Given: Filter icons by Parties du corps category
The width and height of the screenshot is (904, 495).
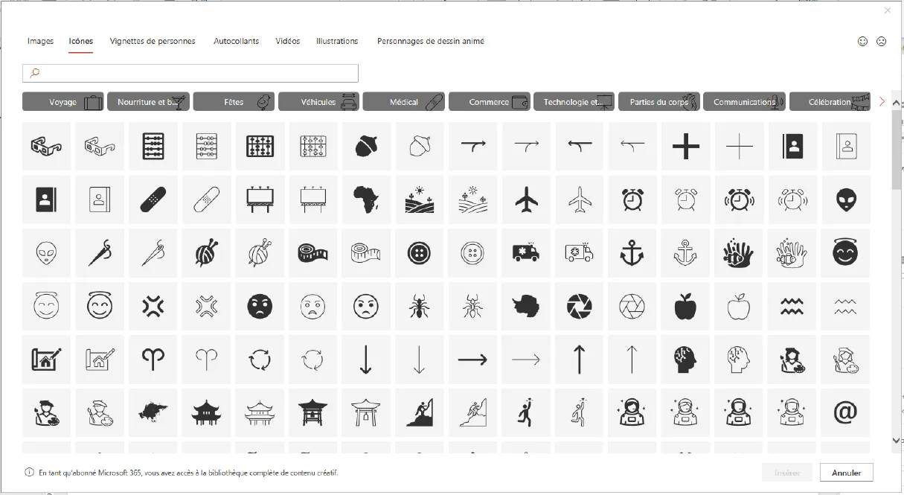Looking at the screenshot, I should pyautogui.click(x=659, y=102).
